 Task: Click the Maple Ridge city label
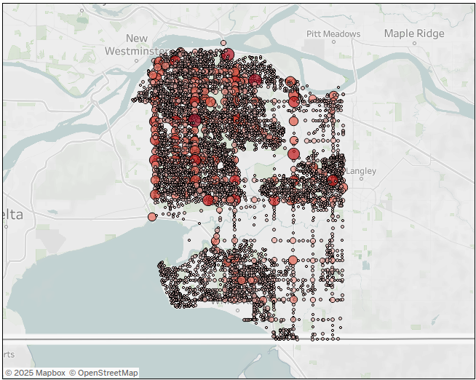413,33
